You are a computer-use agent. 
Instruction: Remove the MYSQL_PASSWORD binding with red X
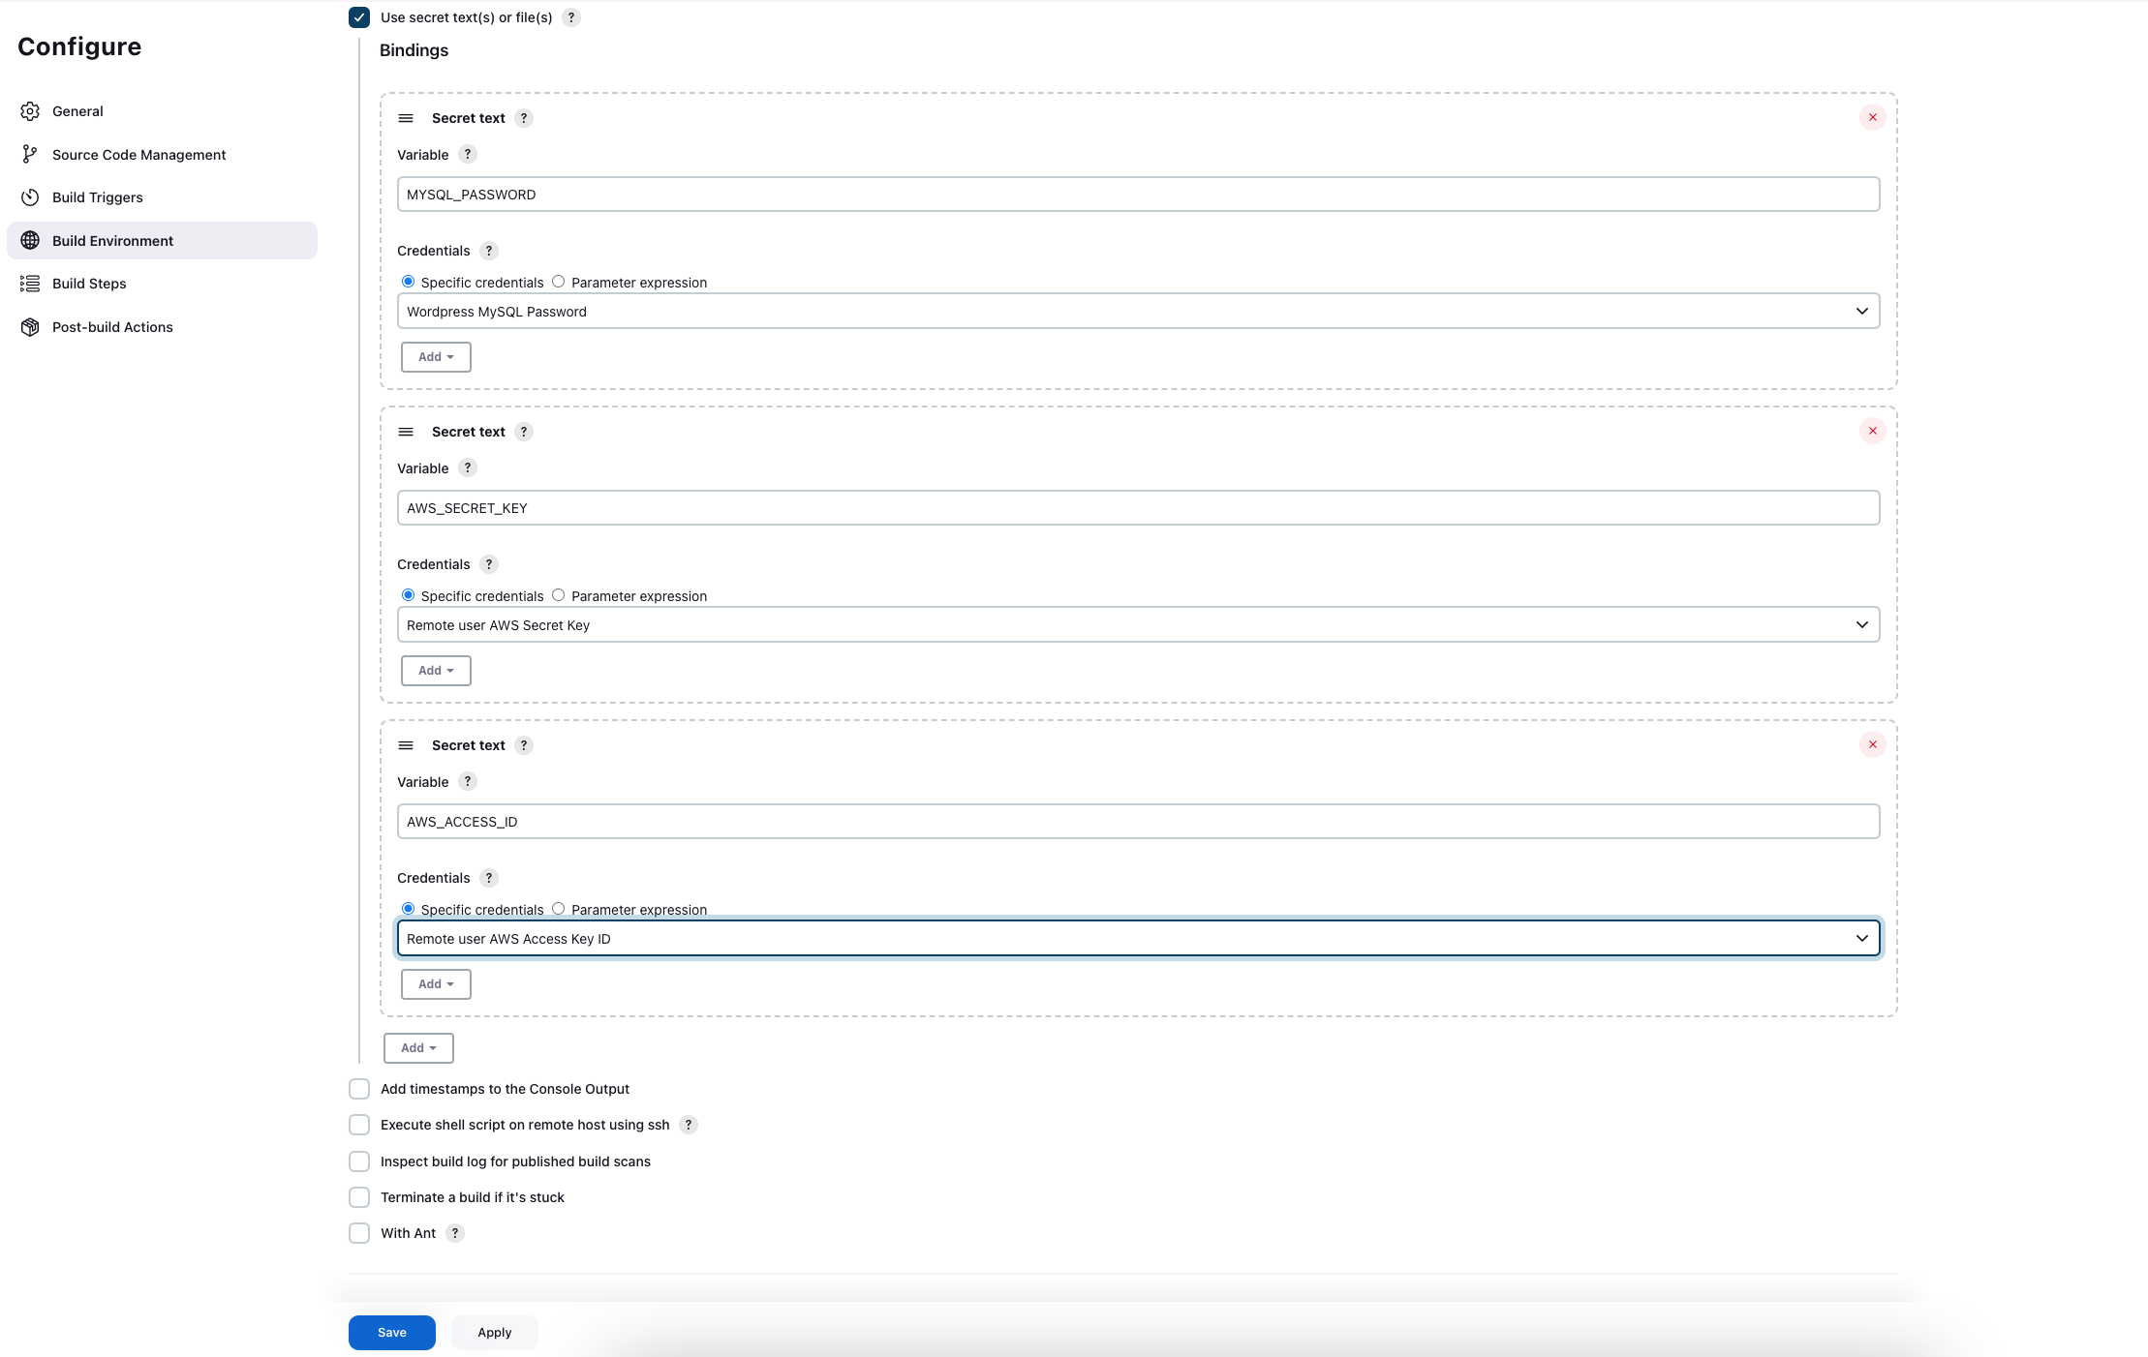tap(1872, 117)
